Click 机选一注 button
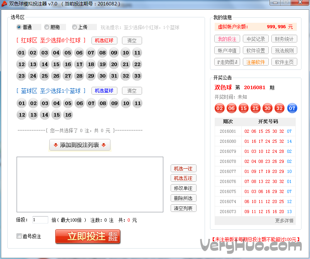This screenshot has width=310, height=259. pos(183,168)
